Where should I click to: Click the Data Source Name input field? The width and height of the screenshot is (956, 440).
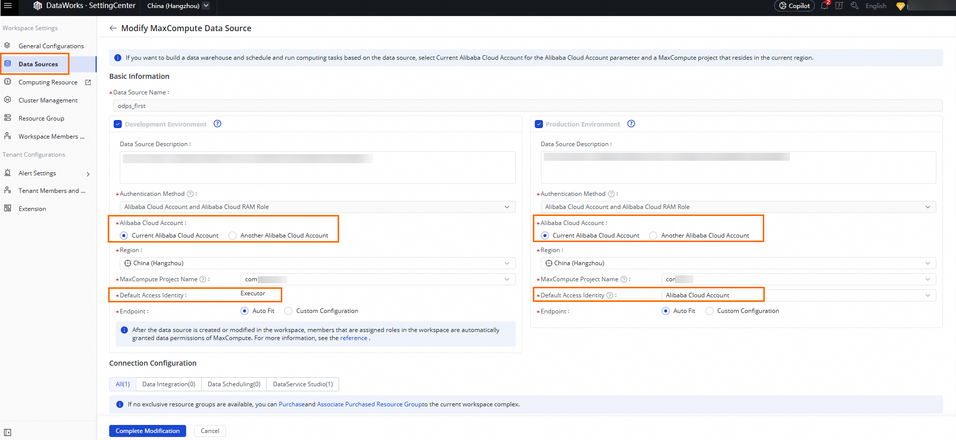pyautogui.click(x=528, y=105)
